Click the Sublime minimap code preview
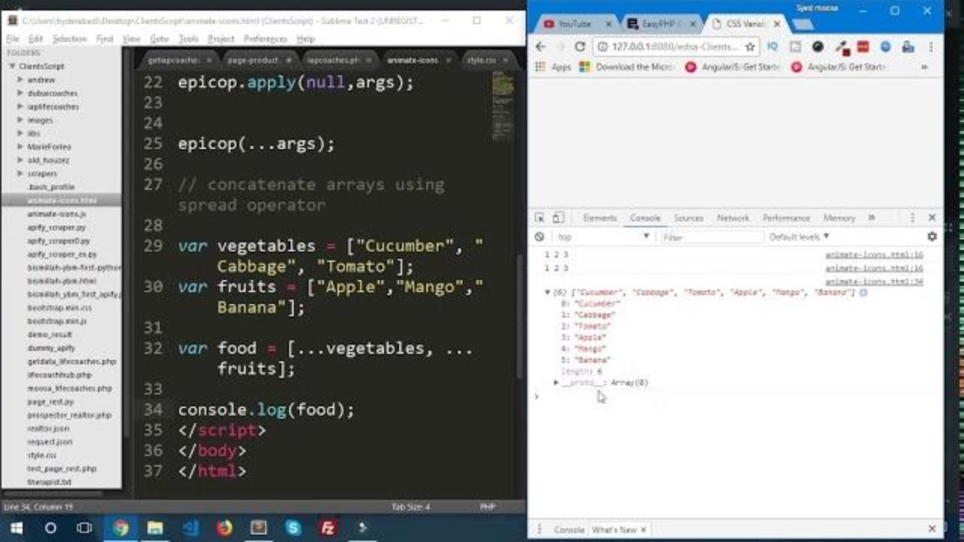The image size is (964, 542). point(502,105)
